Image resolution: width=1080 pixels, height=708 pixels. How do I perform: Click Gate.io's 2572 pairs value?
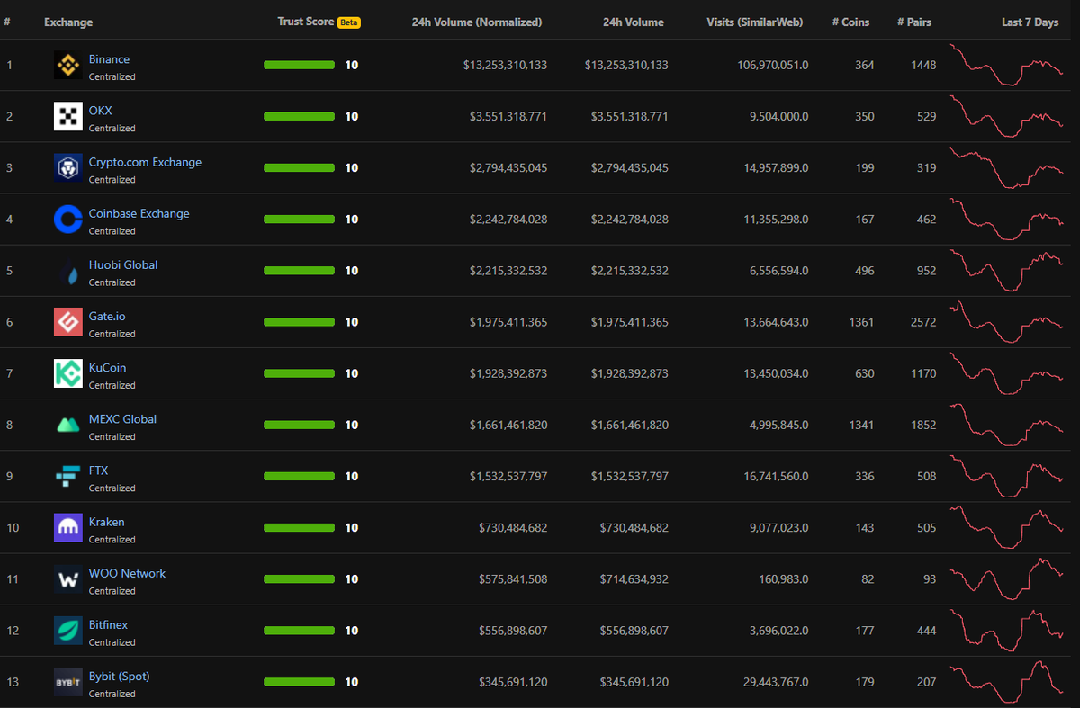922,322
